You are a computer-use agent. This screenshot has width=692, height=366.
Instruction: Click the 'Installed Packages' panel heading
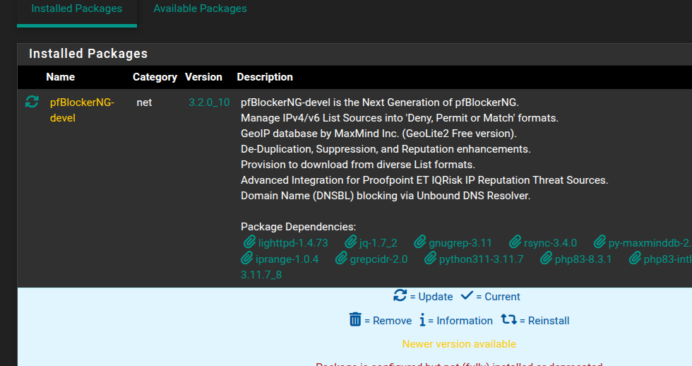point(88,54)
